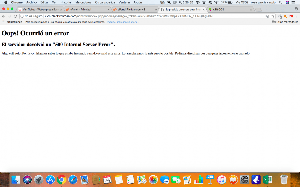Close the 'cPanel - Principal' tab

(109, 10)
